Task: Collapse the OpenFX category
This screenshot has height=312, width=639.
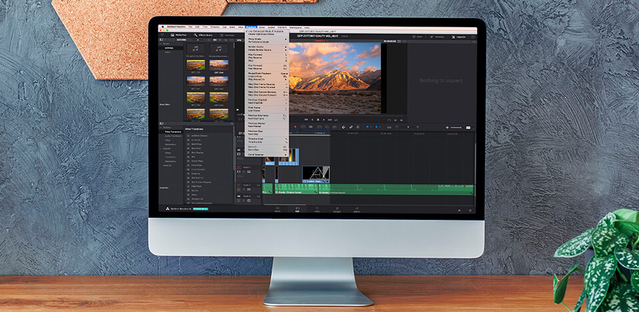Action: [x=160, y=149]
